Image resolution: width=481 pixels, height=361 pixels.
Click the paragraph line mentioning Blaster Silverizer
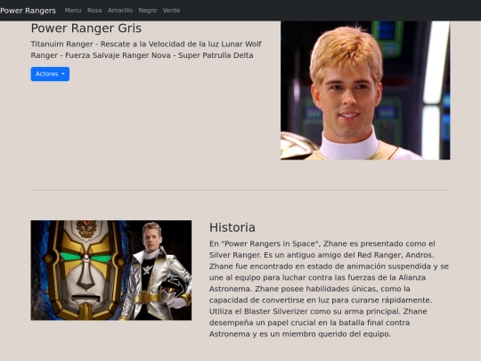(318, 311)
